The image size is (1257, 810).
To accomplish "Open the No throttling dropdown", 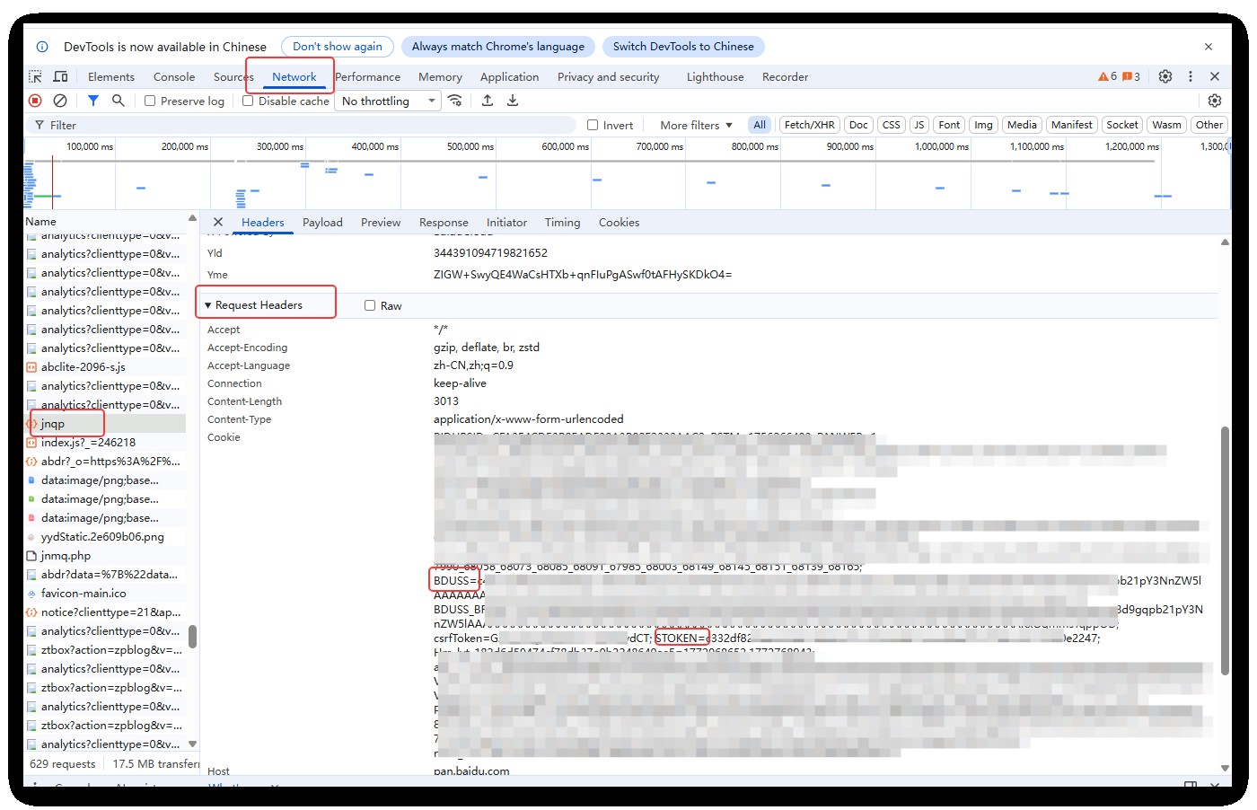I will tap(388, 101).
